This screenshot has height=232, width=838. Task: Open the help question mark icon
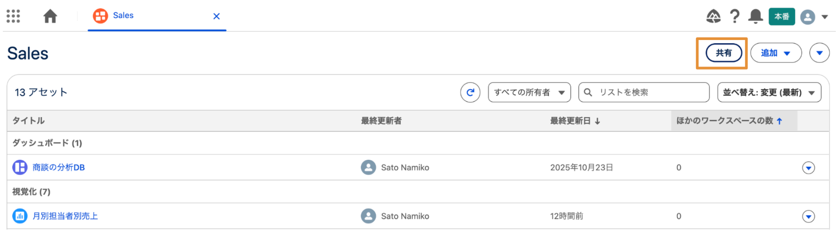click(735, 16)
